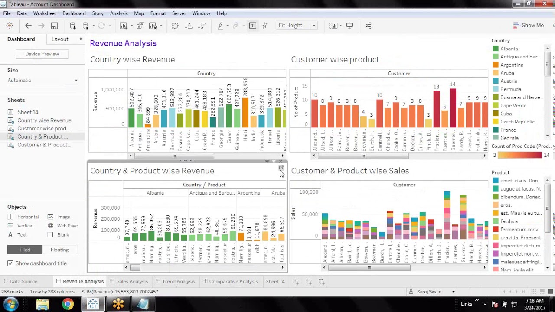Toggle Show dashboard title checkbox
The width and height of the screenshot is (555, 312).
10,263
